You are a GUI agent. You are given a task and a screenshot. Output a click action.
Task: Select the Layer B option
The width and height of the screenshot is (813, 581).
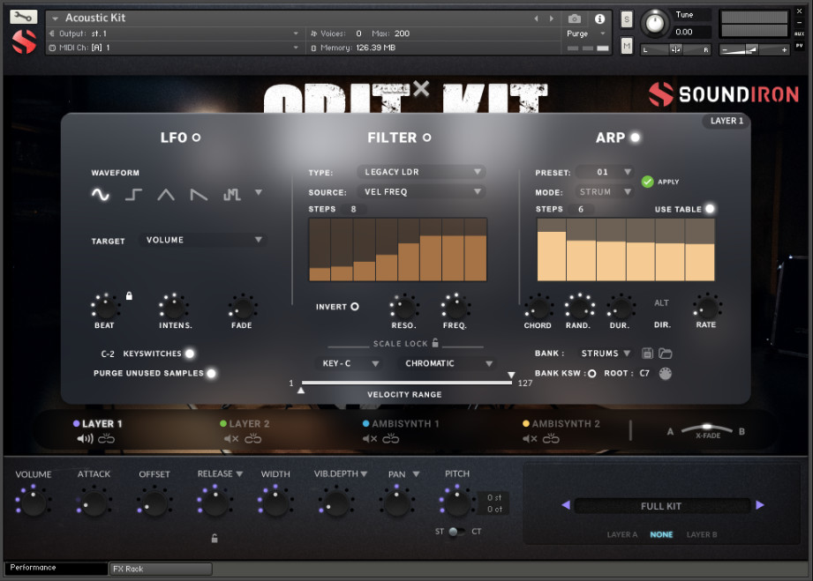702,534
